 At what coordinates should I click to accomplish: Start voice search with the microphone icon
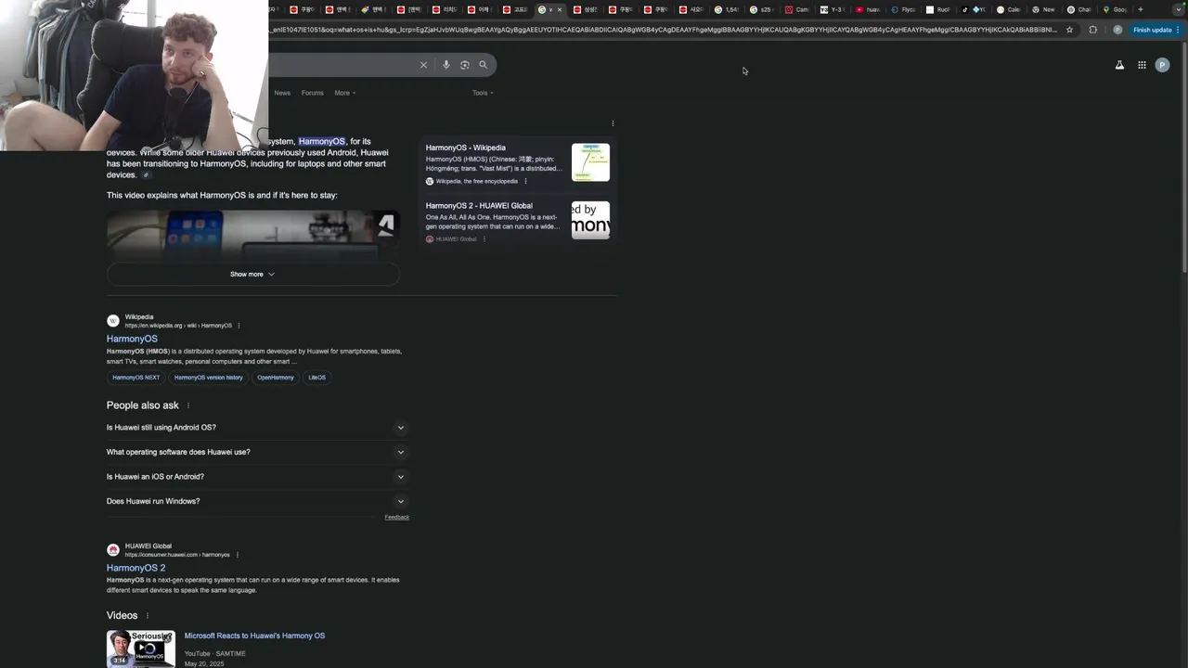click(x=446, y=65)
